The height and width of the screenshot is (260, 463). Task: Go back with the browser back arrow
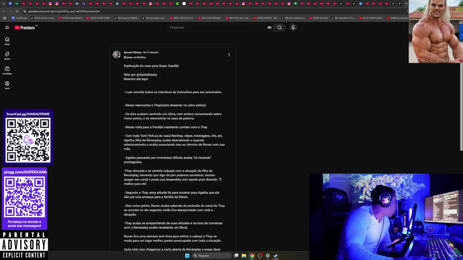pyautogui.click(x=4, y=11)
